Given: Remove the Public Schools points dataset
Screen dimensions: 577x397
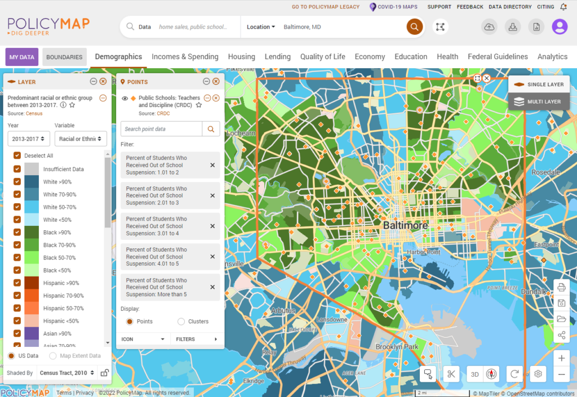Looking at the screenshot, I should [216, 98].
